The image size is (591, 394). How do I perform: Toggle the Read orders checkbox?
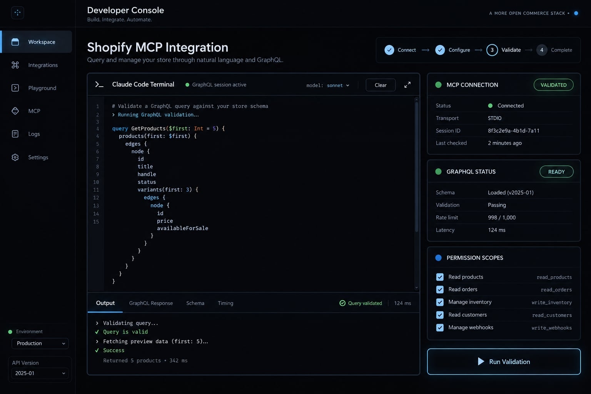click(440, 289)
